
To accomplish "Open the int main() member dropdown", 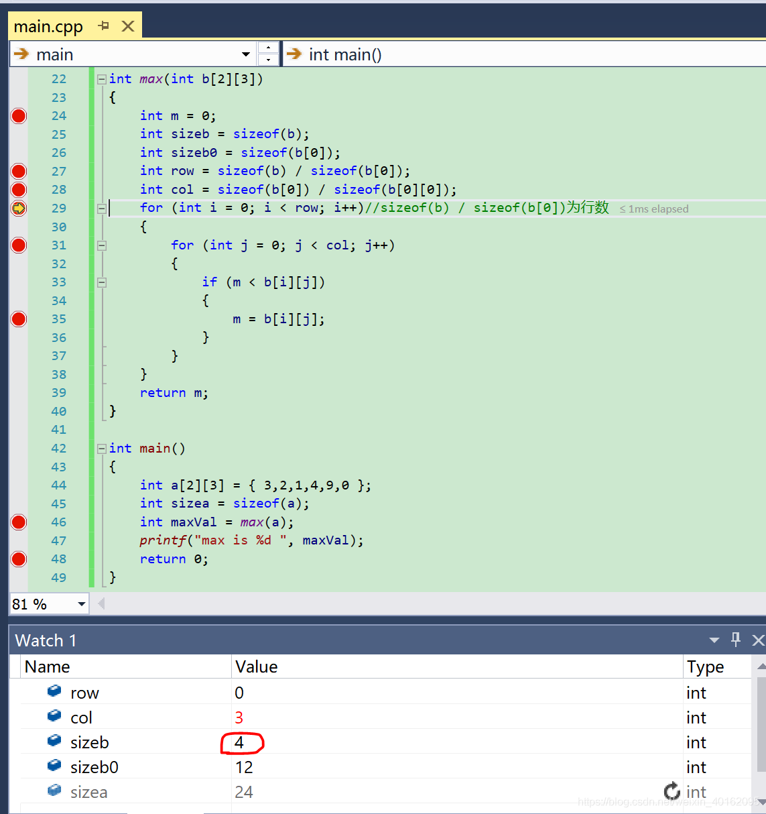I will tap(525, 54).
